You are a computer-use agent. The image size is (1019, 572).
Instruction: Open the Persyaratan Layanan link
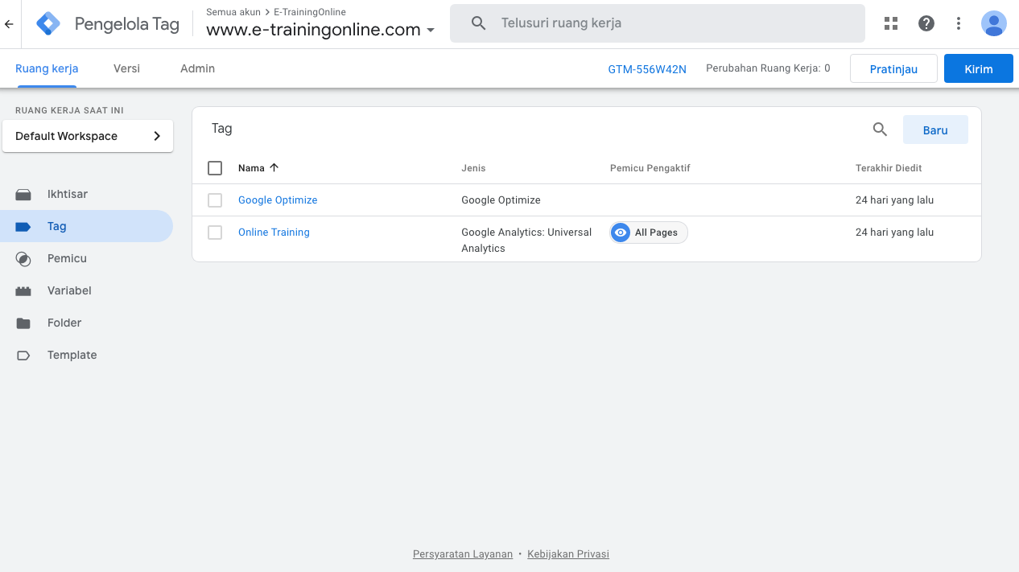click(x=463, y=553)
